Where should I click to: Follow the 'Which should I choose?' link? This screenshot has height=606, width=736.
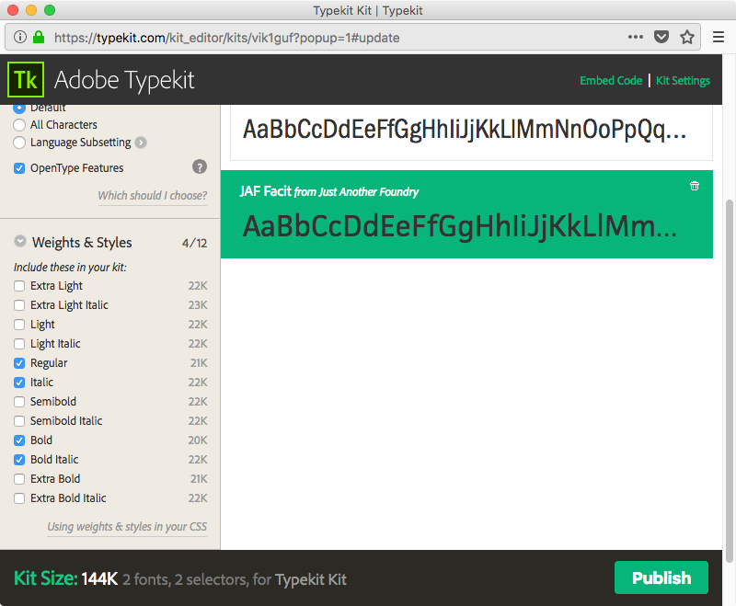[x=152, y=196]
